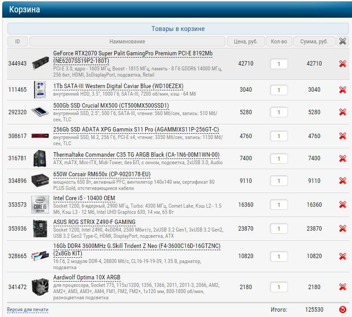Edit quantity field for GeForce RTX2070
Image resolution: width=352 pixels, height=317 pixels.
click(x=279, y=64)
